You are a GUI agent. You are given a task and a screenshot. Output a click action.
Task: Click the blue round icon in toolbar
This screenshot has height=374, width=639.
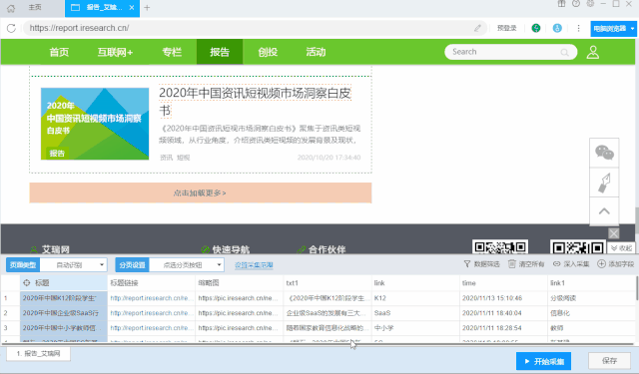[557, 28]
